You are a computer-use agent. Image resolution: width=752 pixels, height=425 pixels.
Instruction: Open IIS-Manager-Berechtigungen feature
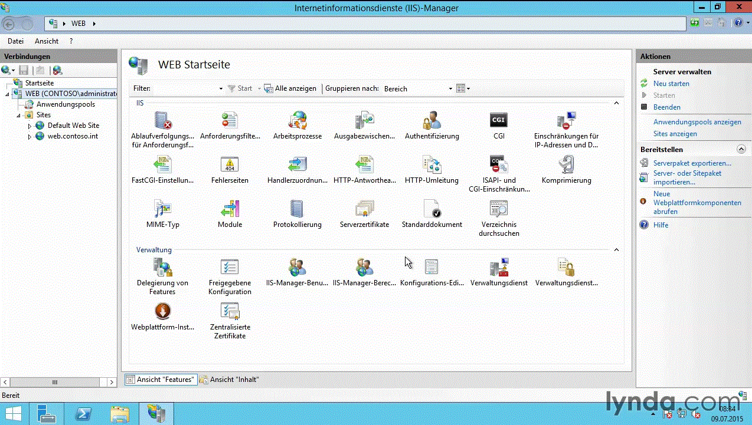click(364, 267)
